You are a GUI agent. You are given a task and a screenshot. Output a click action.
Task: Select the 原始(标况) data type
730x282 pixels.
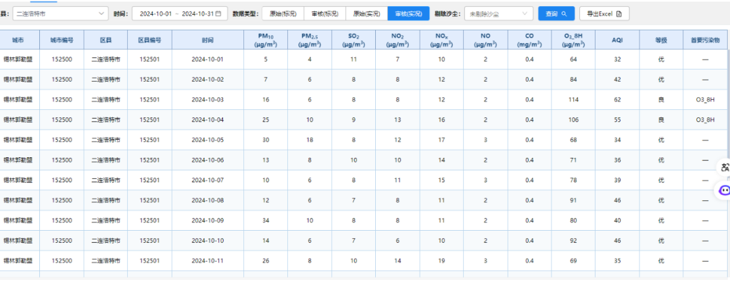(x=283, y=13)
